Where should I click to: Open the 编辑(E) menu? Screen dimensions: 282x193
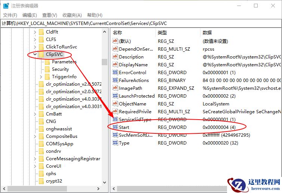30,15
